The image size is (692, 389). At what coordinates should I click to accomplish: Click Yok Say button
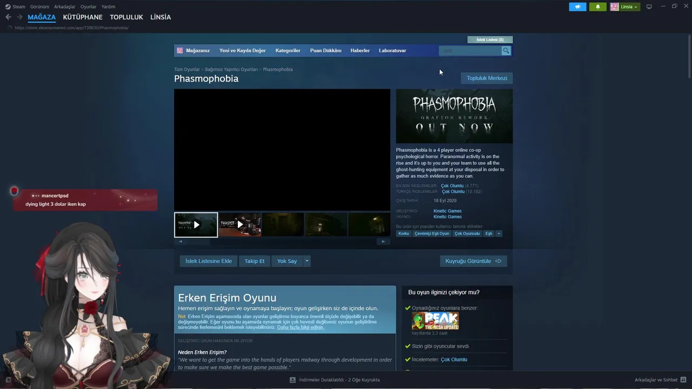[x=287, y=261]
